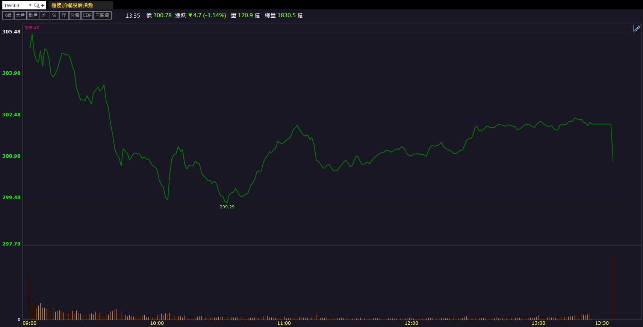The height and width of the screenshot is (327, 643).
Task: Enable the 均 average price line
Action: (x=44, y=15)
